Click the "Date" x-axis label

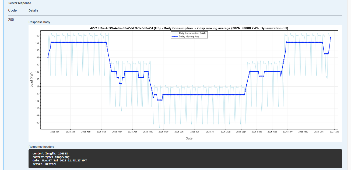pos(189,138)
